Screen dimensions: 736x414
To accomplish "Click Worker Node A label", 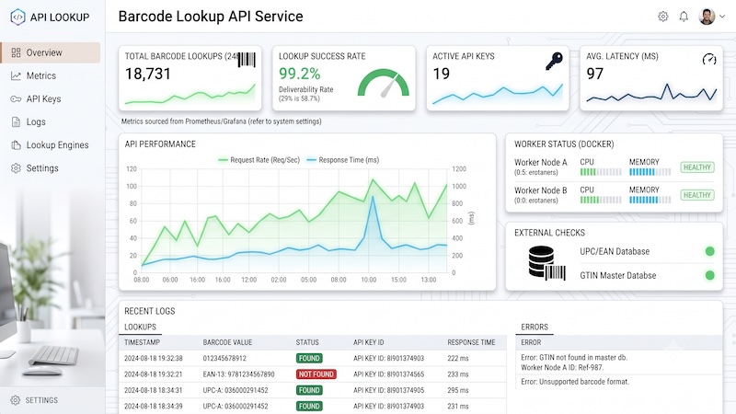I will tap(541, 163).
